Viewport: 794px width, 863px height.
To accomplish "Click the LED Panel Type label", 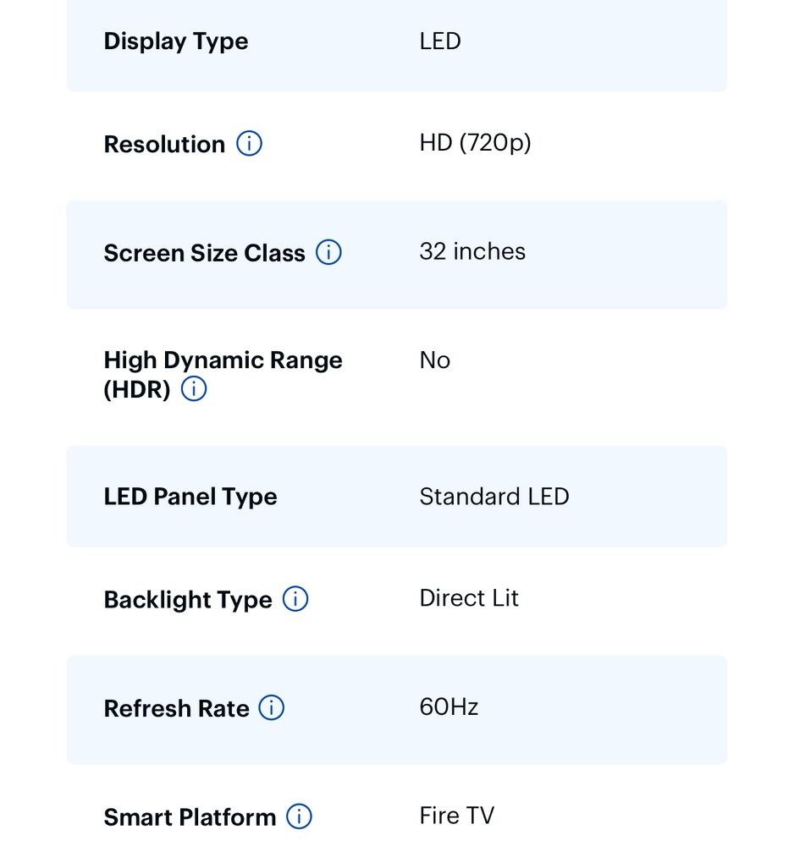I will pos(190,497).
